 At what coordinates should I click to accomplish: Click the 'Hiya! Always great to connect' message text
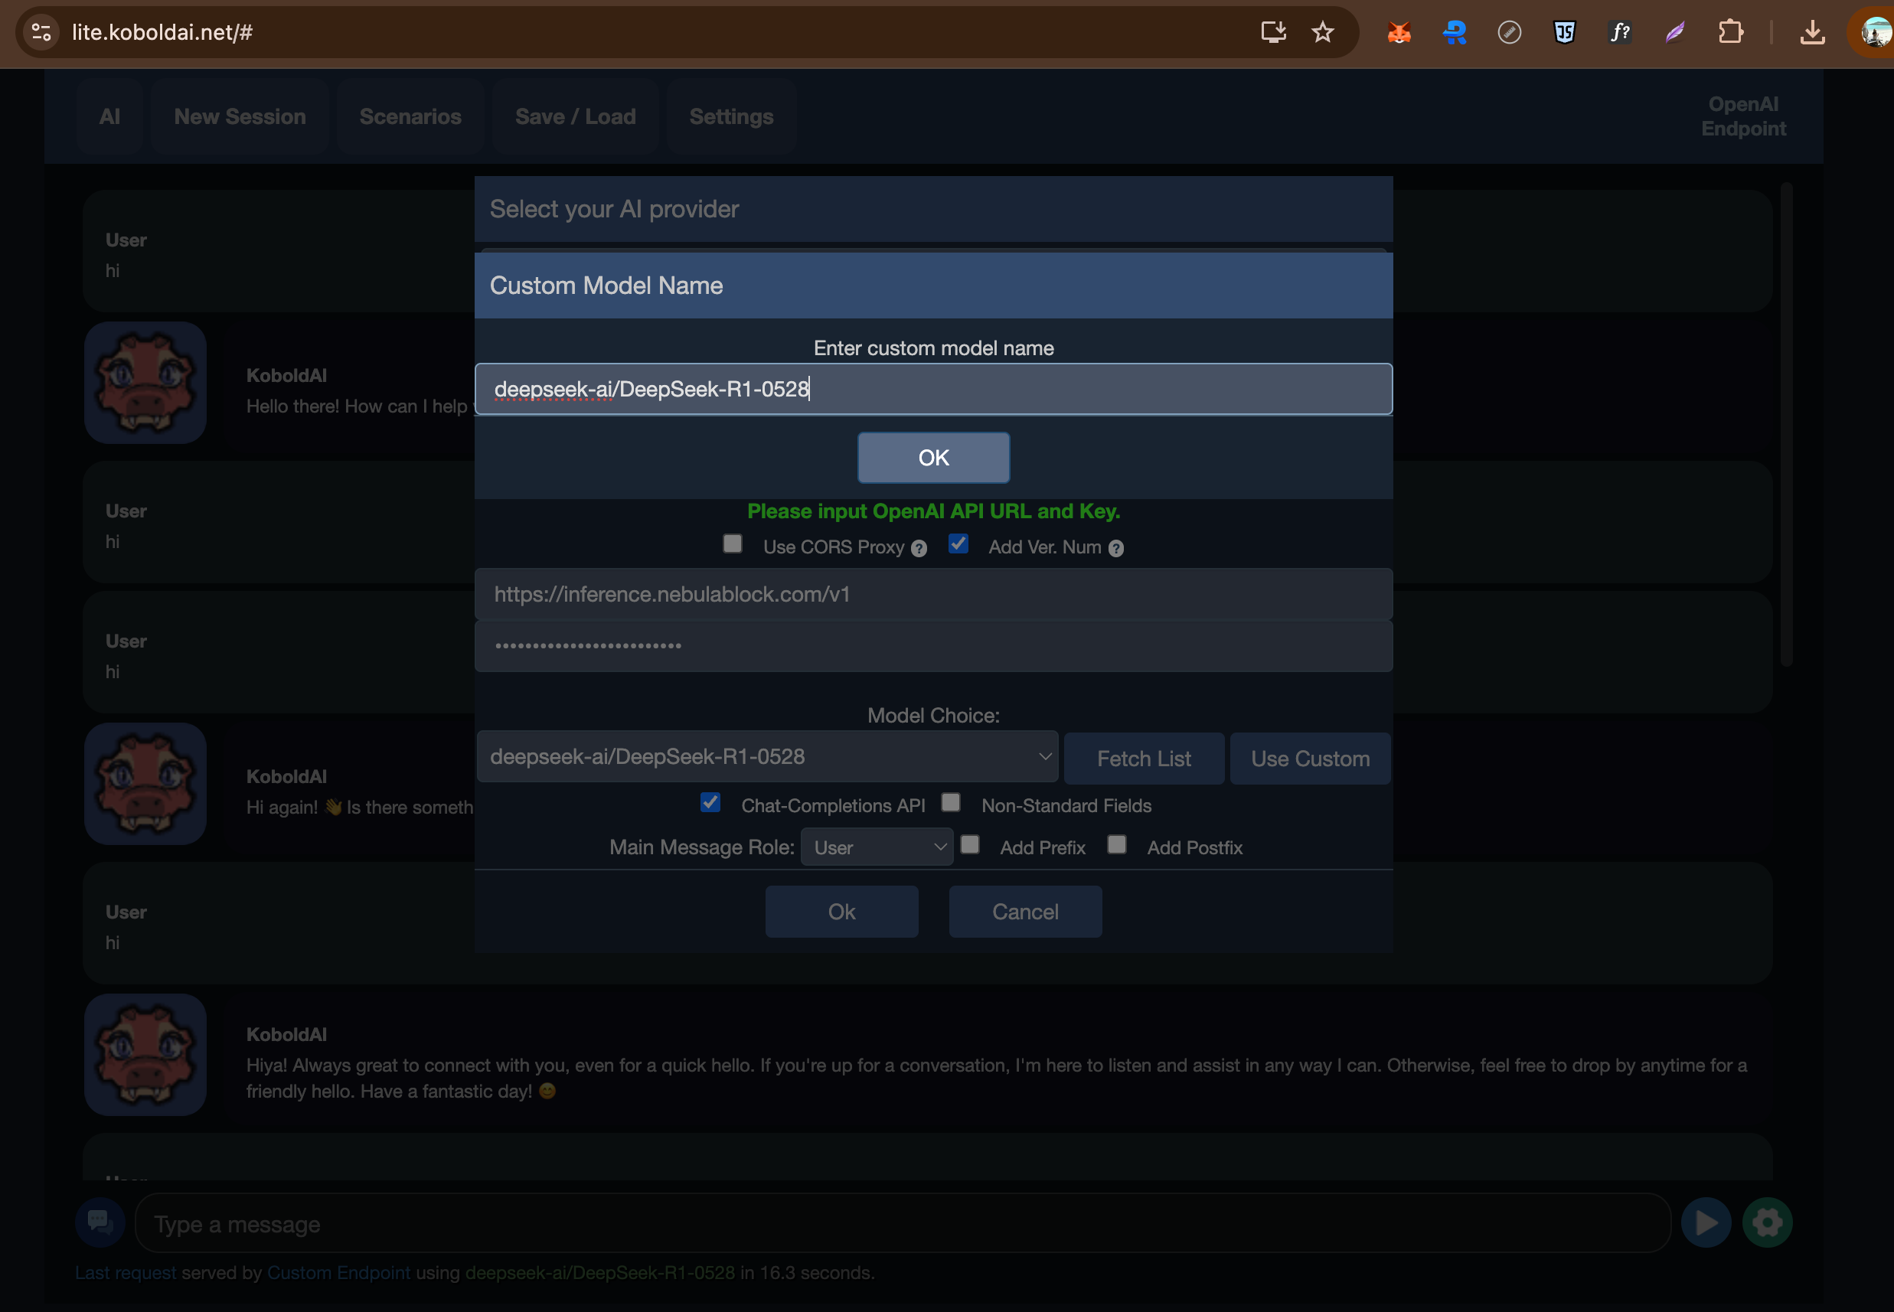tap(996, 1078)
